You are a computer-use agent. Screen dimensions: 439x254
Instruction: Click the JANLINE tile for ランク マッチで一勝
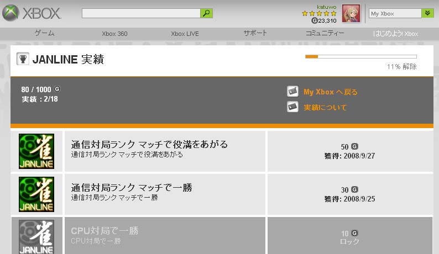pos(36,194)
